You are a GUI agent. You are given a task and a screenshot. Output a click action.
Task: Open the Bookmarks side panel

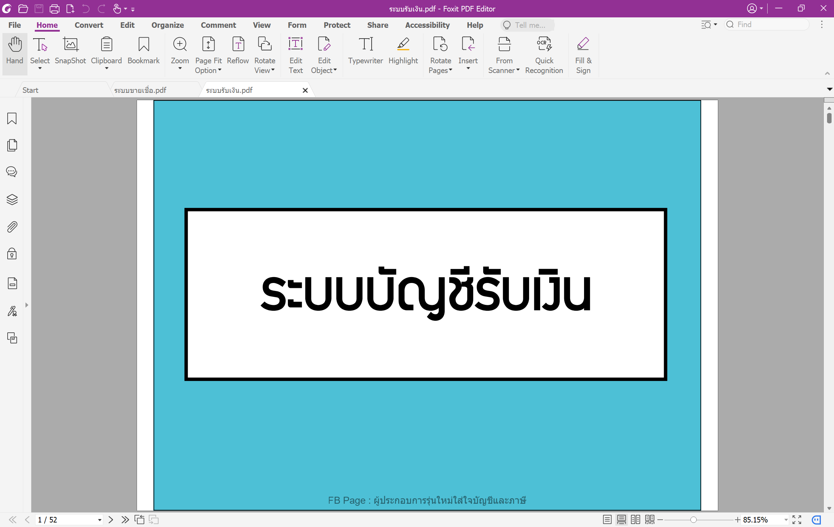pyautogui.click(x=12, y=118)
